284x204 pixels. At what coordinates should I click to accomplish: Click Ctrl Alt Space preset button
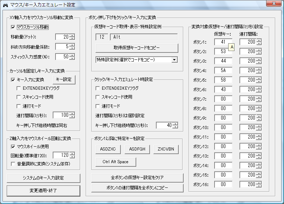click(115, 162)
